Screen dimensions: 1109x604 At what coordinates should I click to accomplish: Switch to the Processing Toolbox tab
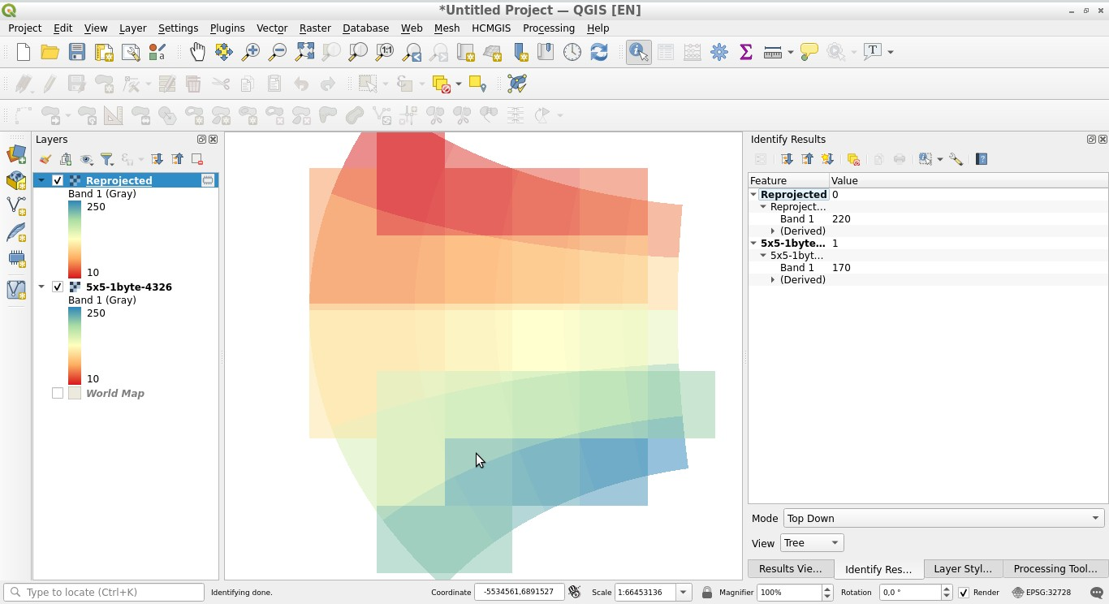pos(1055,568)
